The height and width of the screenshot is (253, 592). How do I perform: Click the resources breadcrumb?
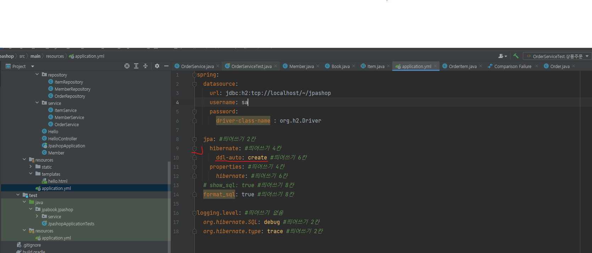click(55, 56)
